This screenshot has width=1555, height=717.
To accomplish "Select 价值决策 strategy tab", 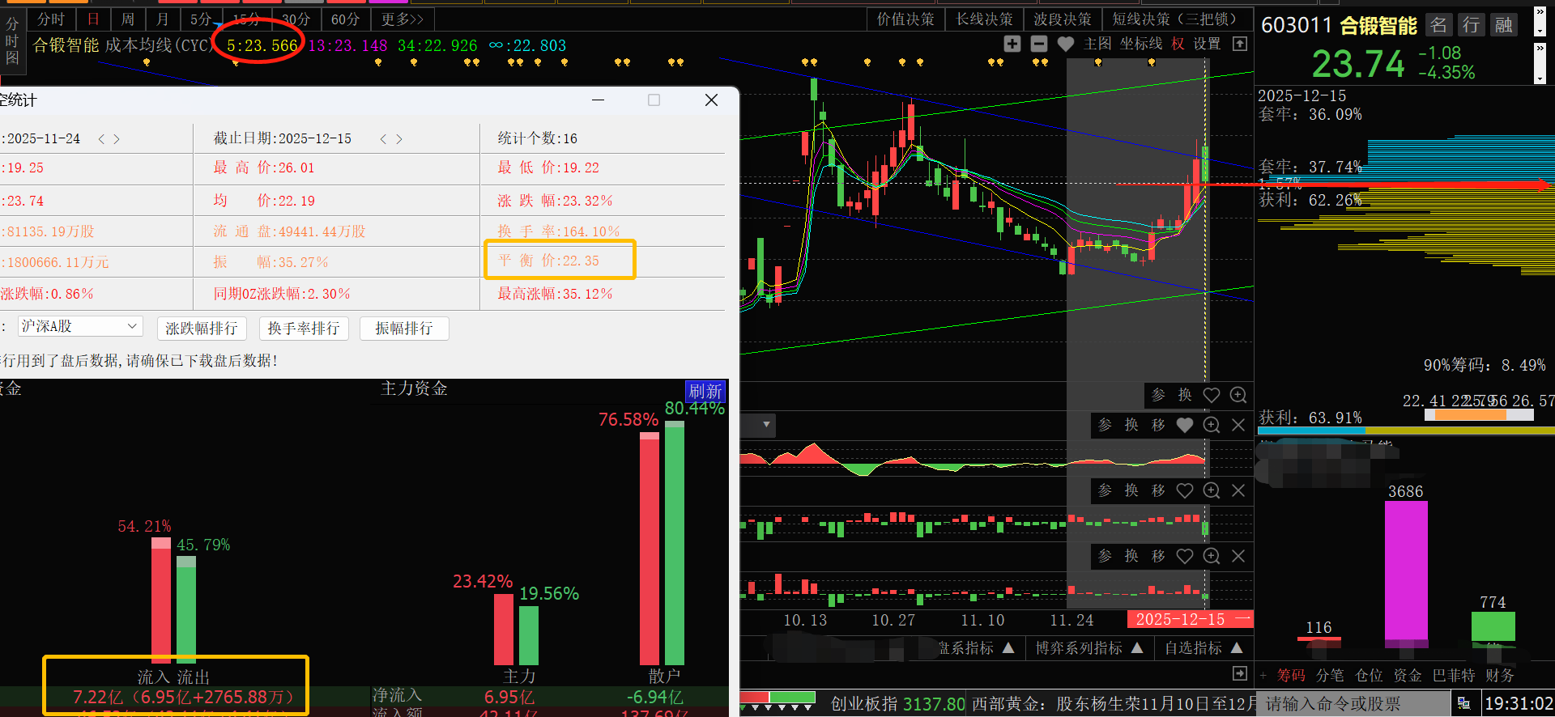I will tap(905, 19).
